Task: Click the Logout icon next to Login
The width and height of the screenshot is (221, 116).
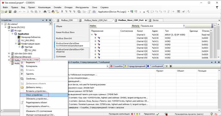Action: [136, 12]
